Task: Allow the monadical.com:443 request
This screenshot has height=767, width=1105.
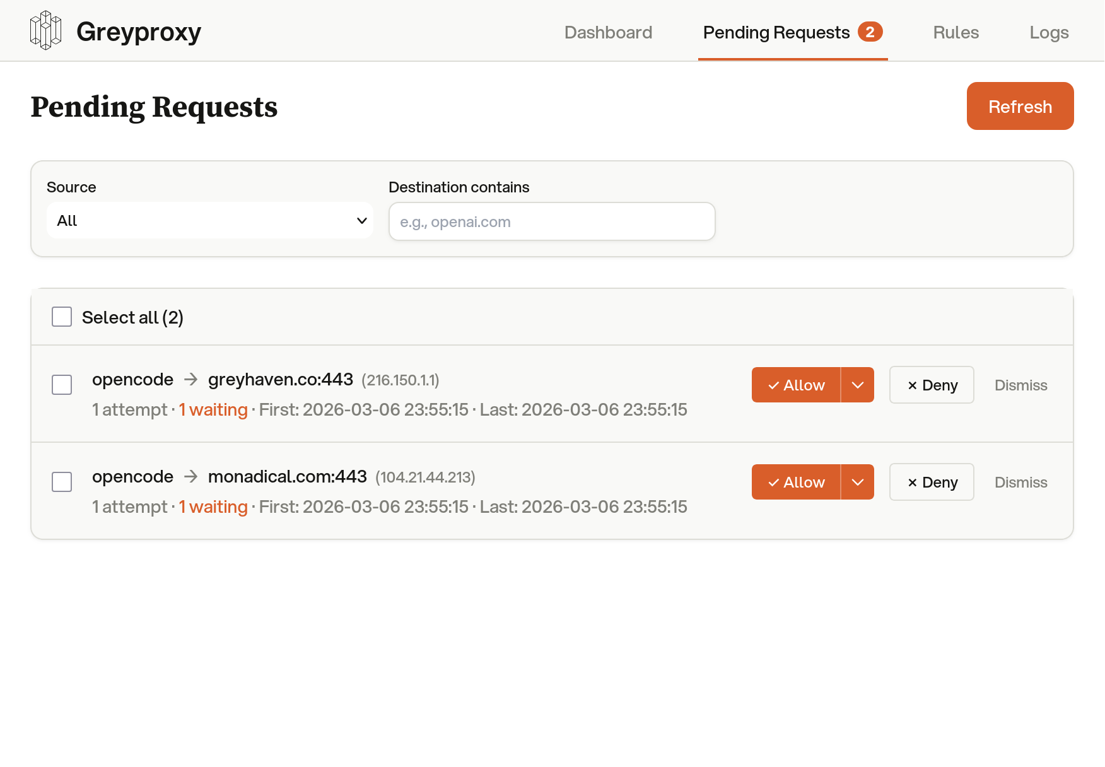Action: pyautogui.click(x=795, y=481)
